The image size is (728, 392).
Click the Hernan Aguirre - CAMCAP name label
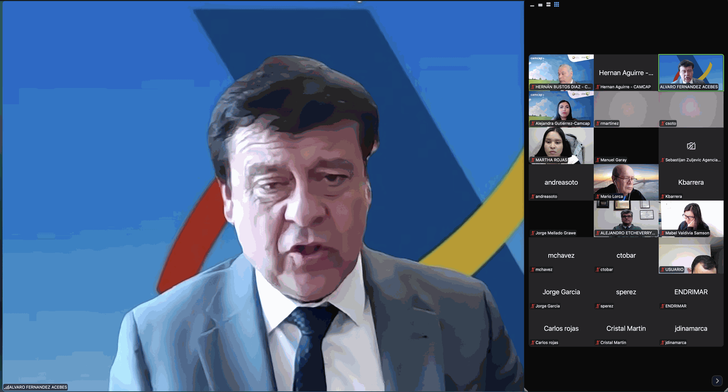(x=625, y=87)
